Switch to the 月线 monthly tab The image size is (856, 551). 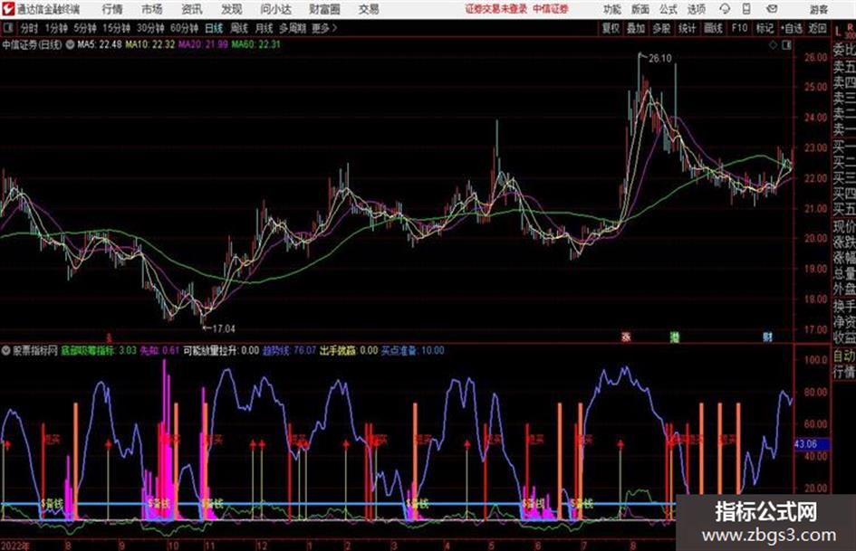point(264,28)
